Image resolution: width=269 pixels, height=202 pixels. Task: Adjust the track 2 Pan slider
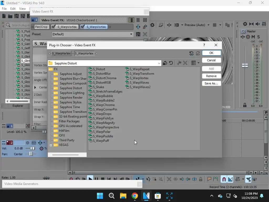pos(31,154)
